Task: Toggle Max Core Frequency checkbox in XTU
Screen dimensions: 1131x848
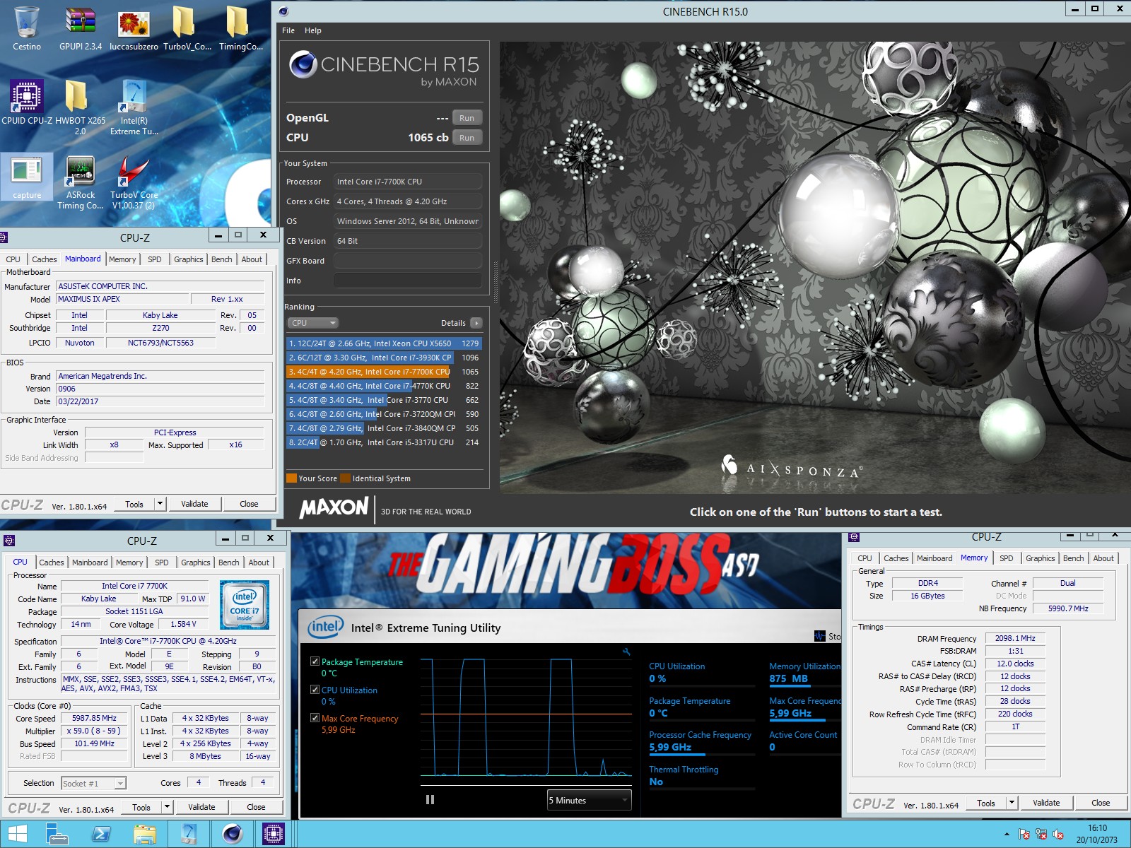Action: (315, 718)
